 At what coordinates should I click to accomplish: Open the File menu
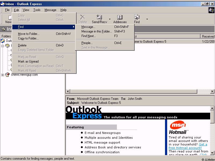point(7,10)
